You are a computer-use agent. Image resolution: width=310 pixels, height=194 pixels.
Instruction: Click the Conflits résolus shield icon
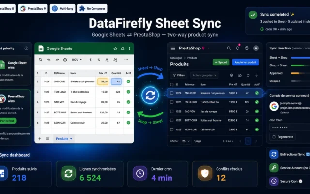[x=205, y=174]
